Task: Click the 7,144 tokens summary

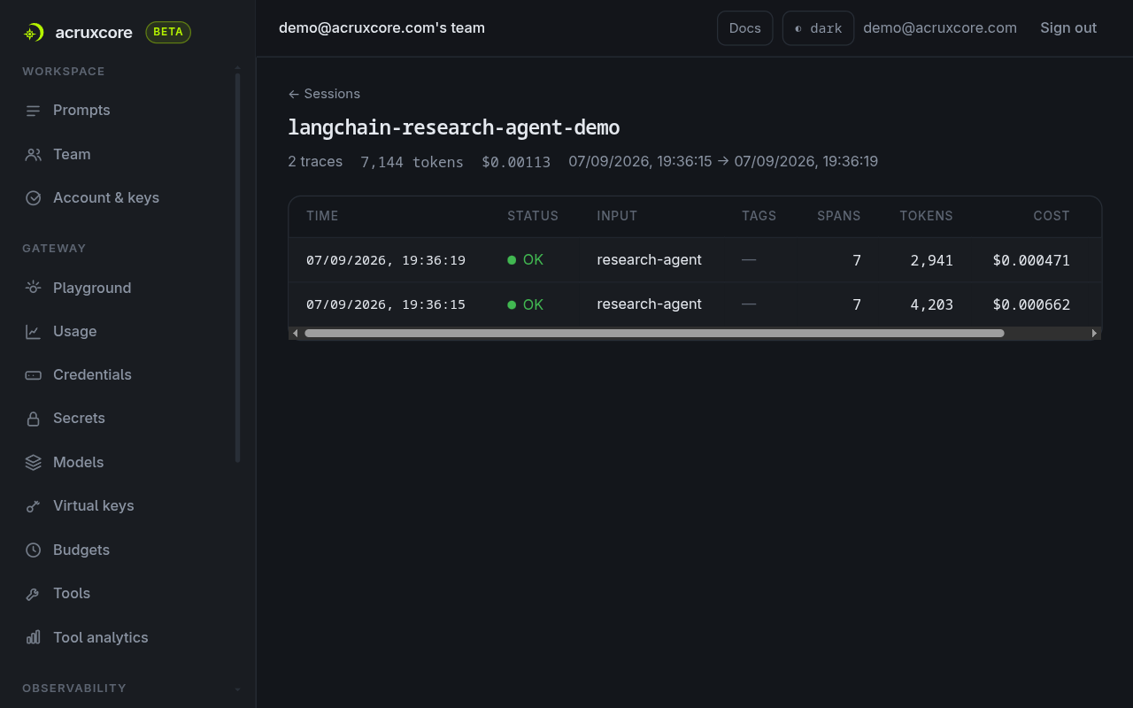Action: (412, 162)
